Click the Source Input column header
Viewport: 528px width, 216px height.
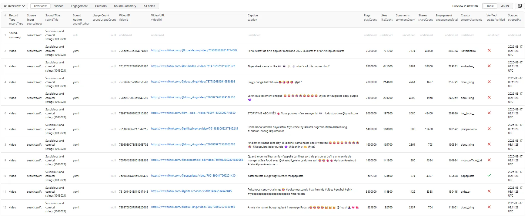[34, 19]
